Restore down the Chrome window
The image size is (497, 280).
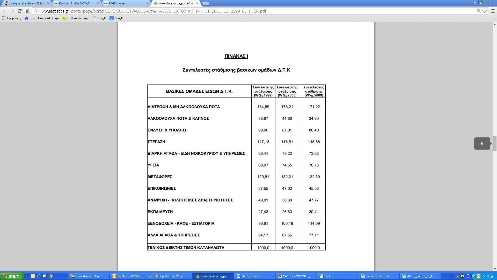click(x=481, y=2)
